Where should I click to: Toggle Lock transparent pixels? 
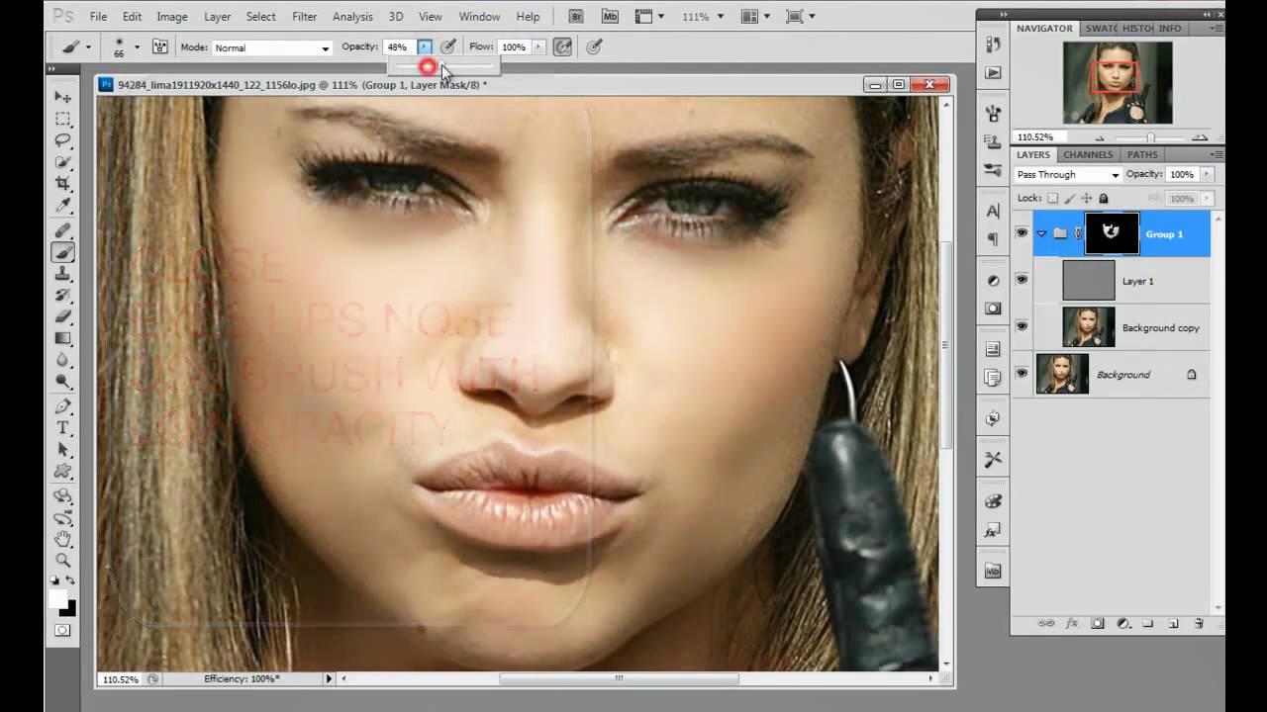pos(1052,198)
